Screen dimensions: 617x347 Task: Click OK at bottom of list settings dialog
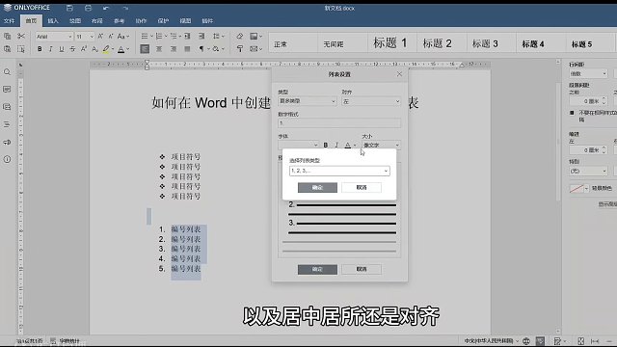pyautogui.click(x=317, y=270)
